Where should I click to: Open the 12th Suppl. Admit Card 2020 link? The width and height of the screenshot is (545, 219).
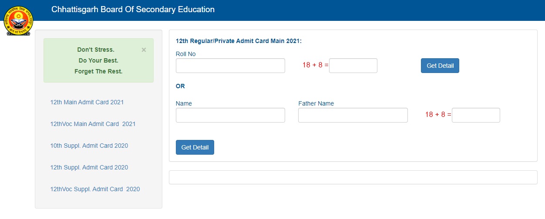click(x=89, y=167)
